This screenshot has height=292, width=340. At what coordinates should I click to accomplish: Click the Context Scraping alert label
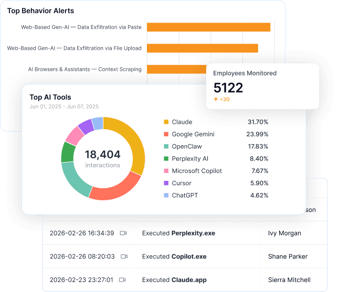coord(84,69)
